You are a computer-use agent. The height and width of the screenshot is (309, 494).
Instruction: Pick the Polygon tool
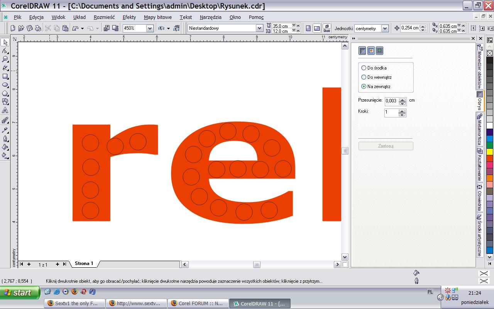[x=5, y=93]
